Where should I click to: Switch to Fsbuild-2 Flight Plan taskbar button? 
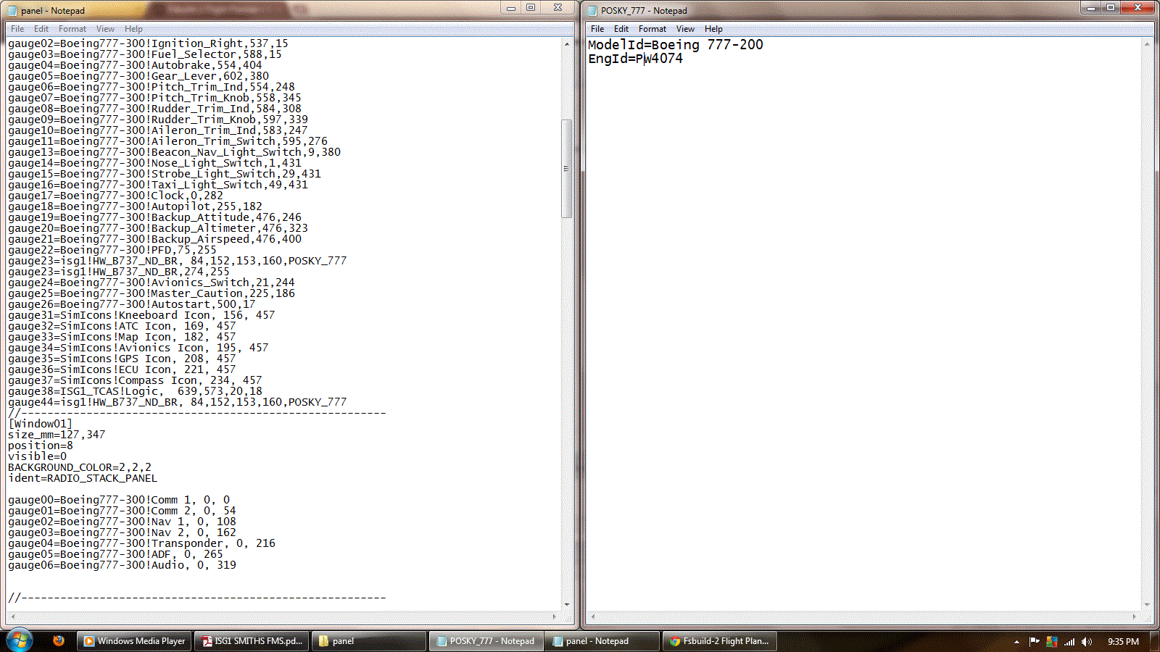click(720, 641)
